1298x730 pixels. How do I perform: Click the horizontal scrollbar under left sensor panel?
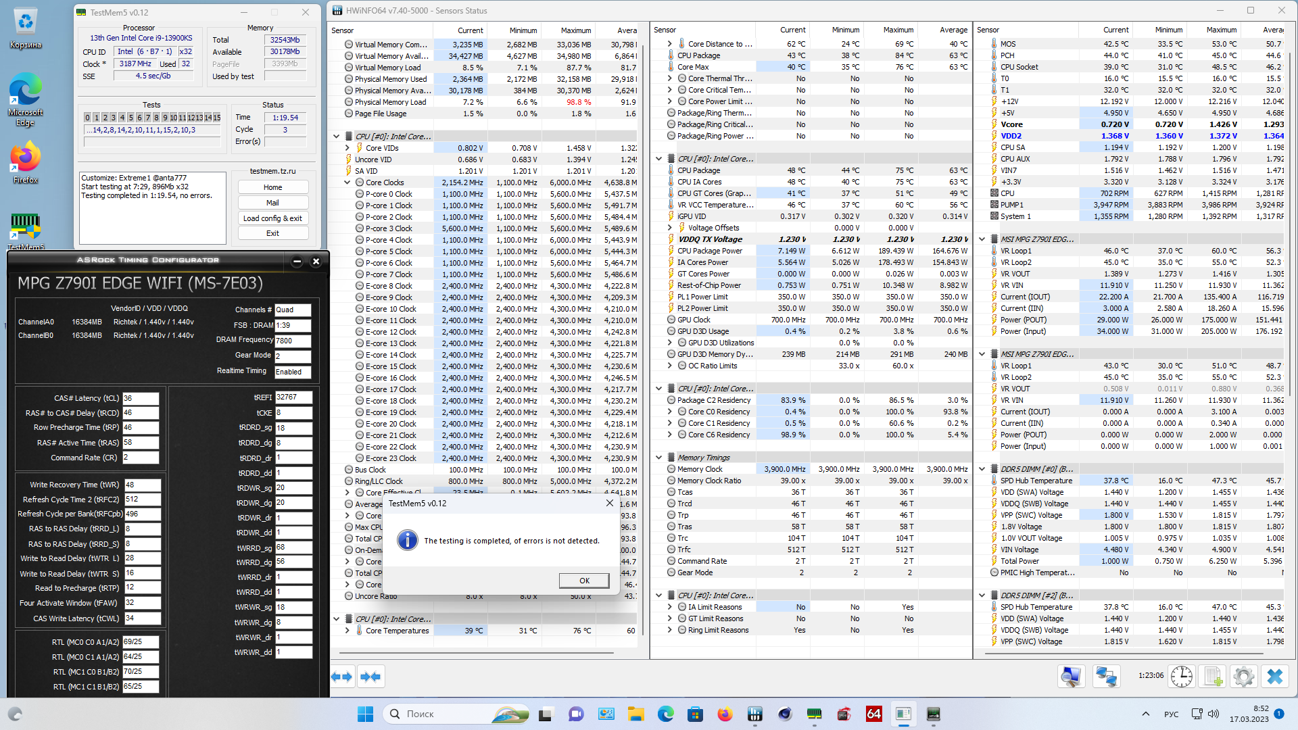pos(476,654)
